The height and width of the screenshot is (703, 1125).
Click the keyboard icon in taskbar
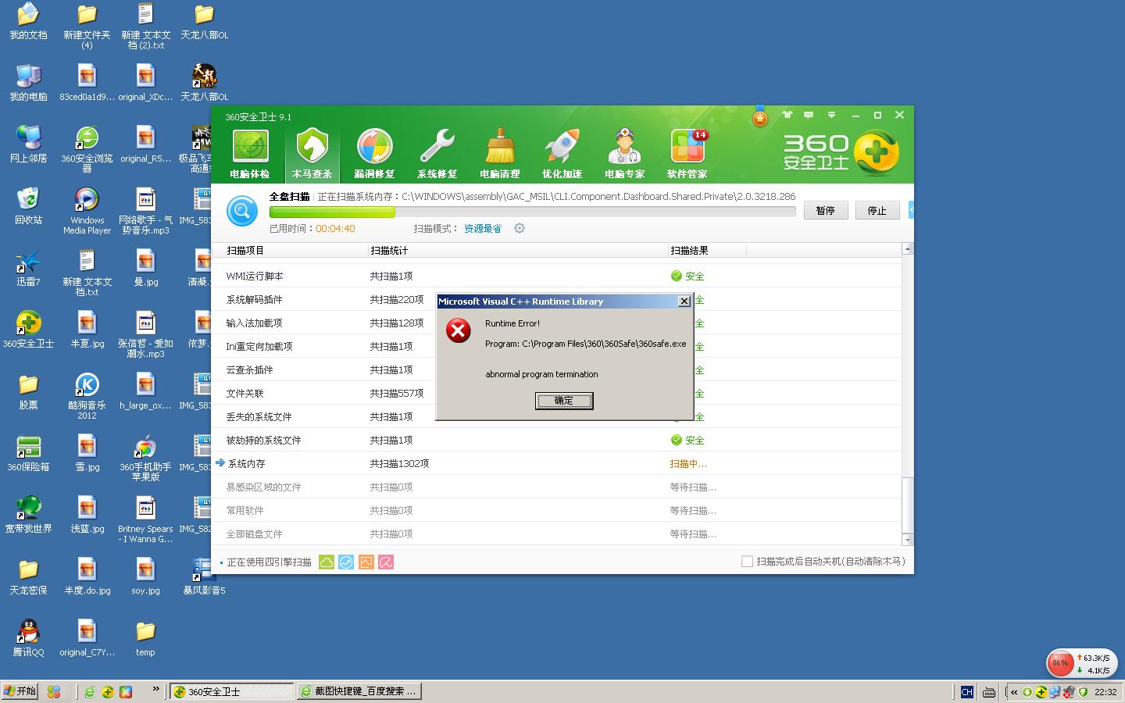(x=989, y=692)
